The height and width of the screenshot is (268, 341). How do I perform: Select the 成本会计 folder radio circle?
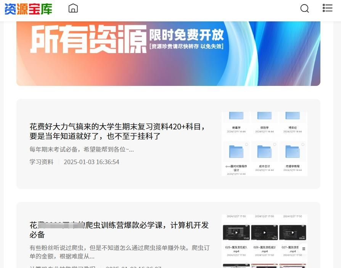point(275,145)
